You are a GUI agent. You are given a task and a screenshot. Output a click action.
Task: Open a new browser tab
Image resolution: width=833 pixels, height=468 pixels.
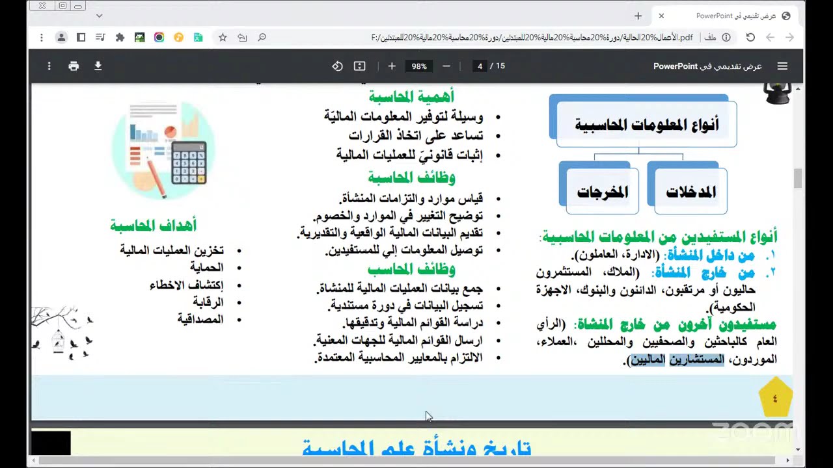click(638, 16)
